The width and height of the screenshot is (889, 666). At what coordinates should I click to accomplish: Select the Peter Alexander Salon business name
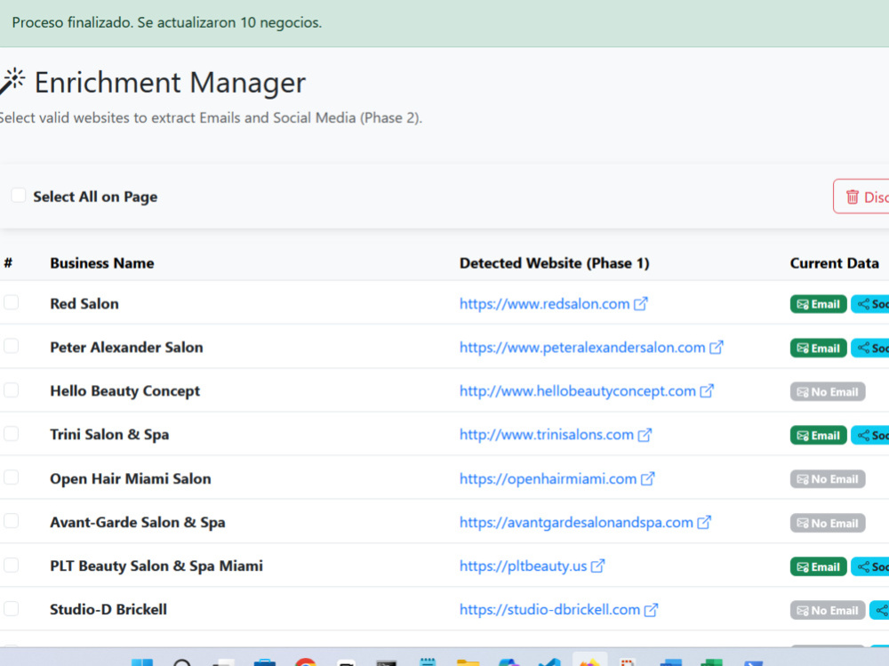pos(126,347)
